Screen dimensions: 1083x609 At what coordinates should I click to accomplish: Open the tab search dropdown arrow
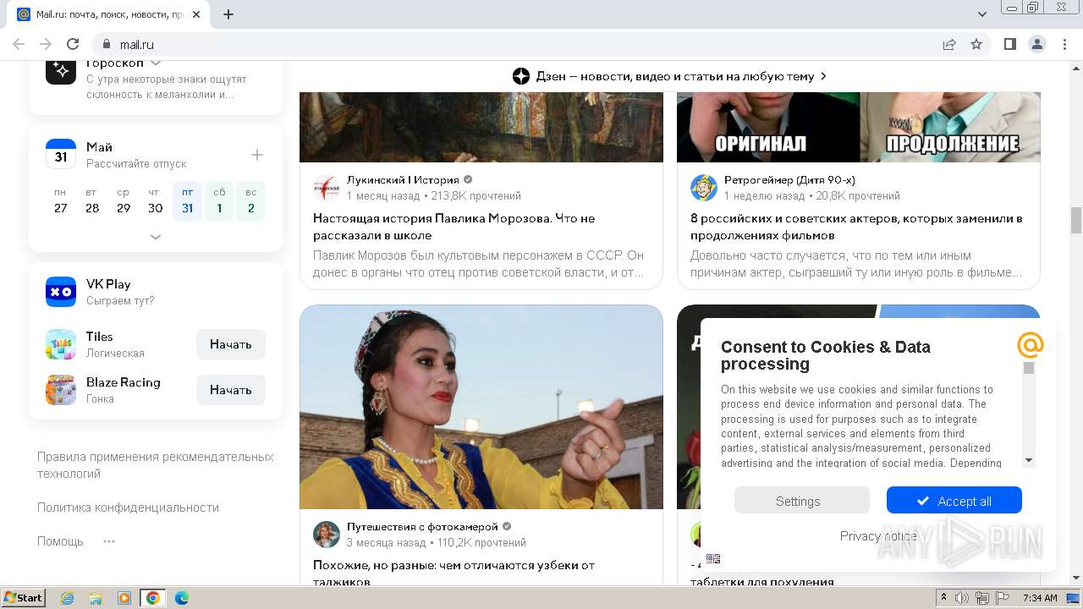[x=982, y=14]
